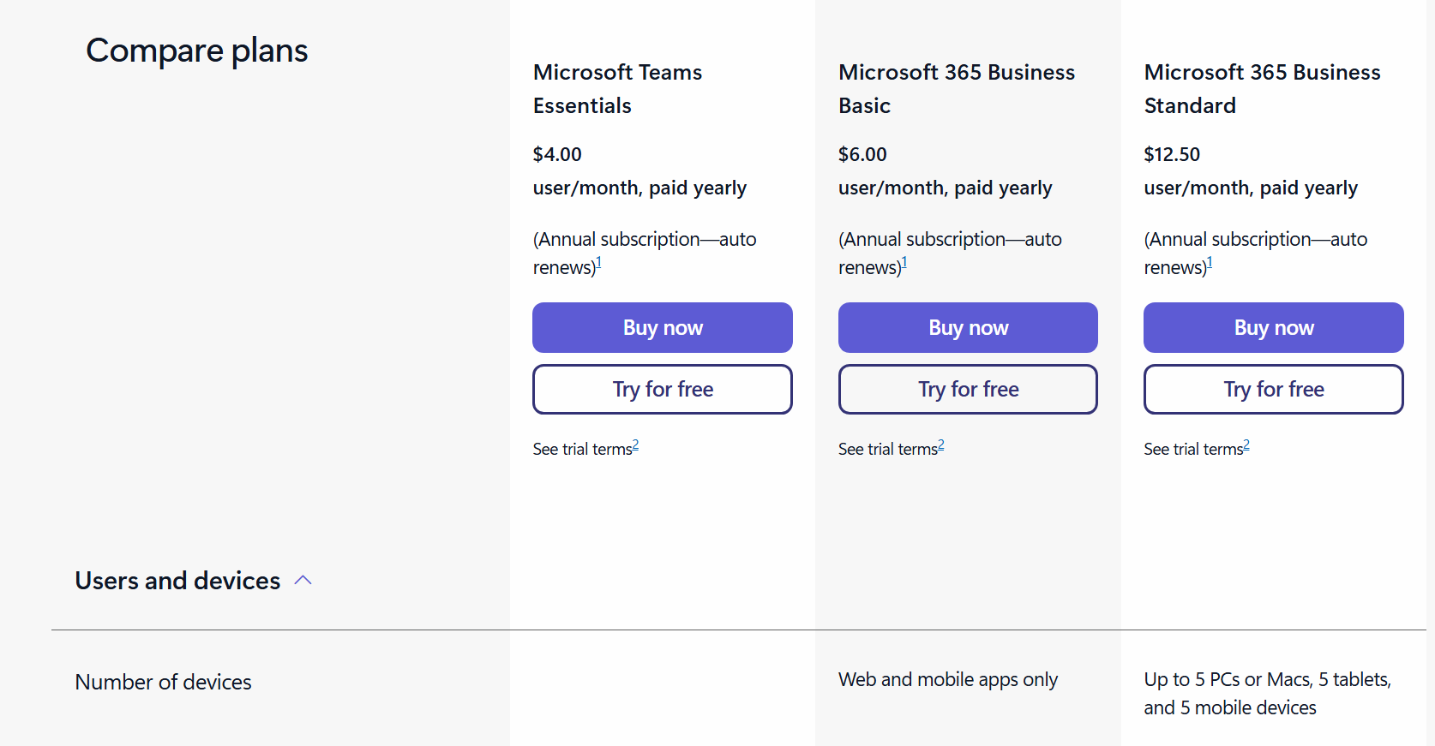Viewport: 1435px width, 746px height.
Task: Click Buy now for Business Basic
Action: (x=968, y=328)
